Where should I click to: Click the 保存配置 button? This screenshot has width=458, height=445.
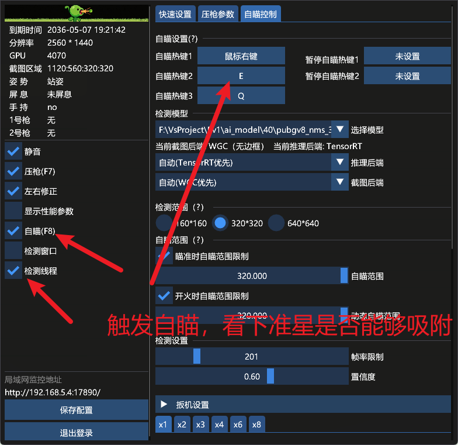pos(77,410)
